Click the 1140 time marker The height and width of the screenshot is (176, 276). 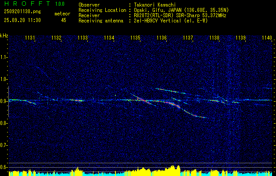pyautogui.click(x=267, y=38)
